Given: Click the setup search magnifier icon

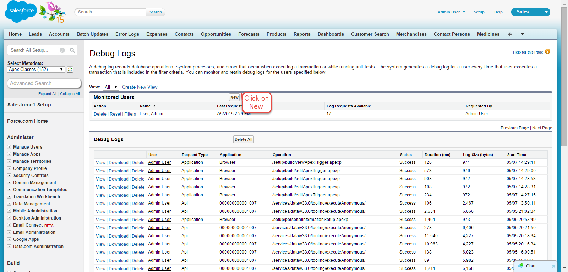Looking at the screenshot, I should click(72, 50).
